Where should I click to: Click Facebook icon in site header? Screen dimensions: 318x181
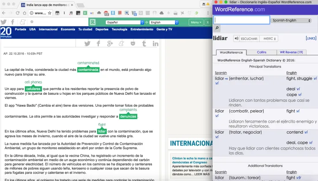pyautogui.click(x=12, y=22)
